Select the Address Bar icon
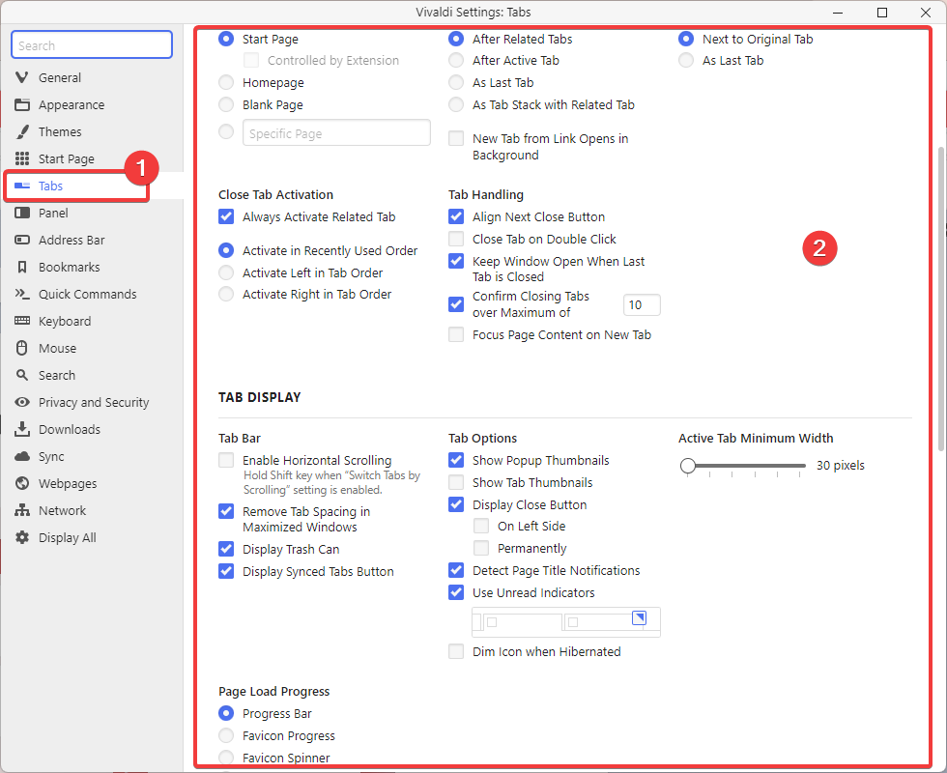Viewport: 947px width, 773px height. pos(21,240)
